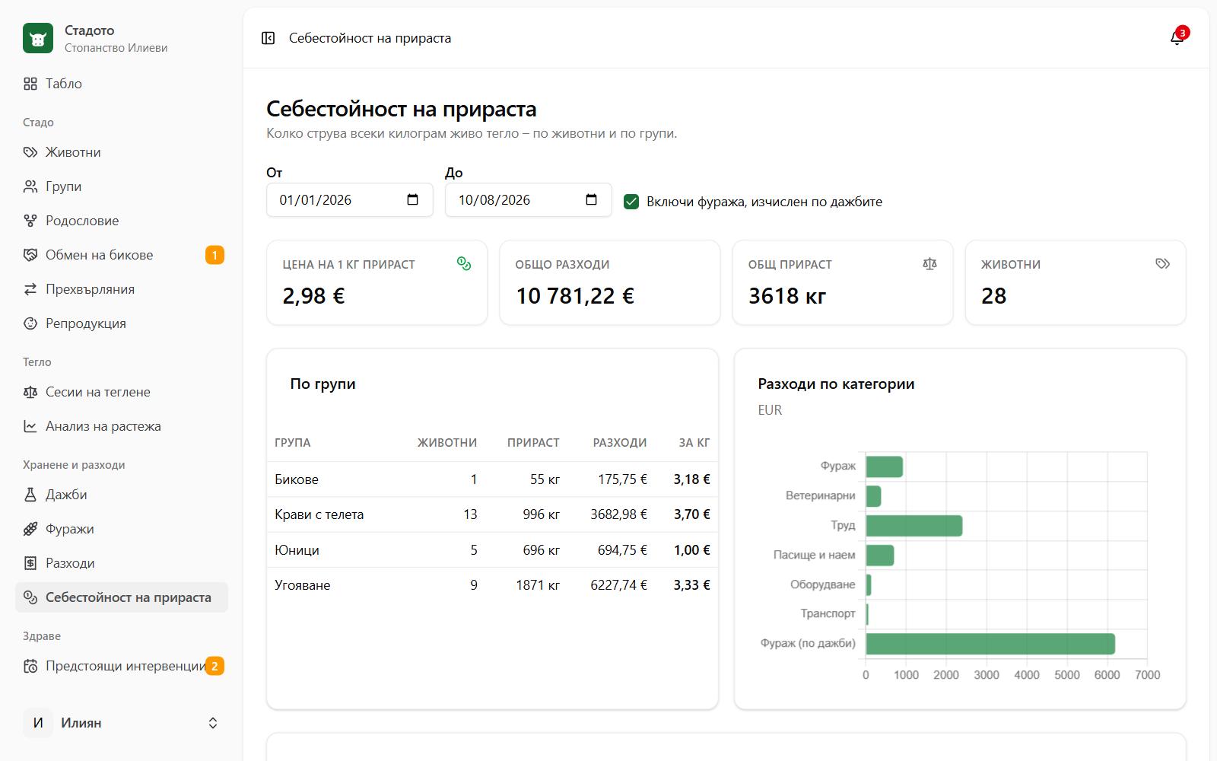Image resolution: width=1217 pixels, height=761 pixels.
Task: Click the 3618 кг total gain value
Action: pos(787,296)
